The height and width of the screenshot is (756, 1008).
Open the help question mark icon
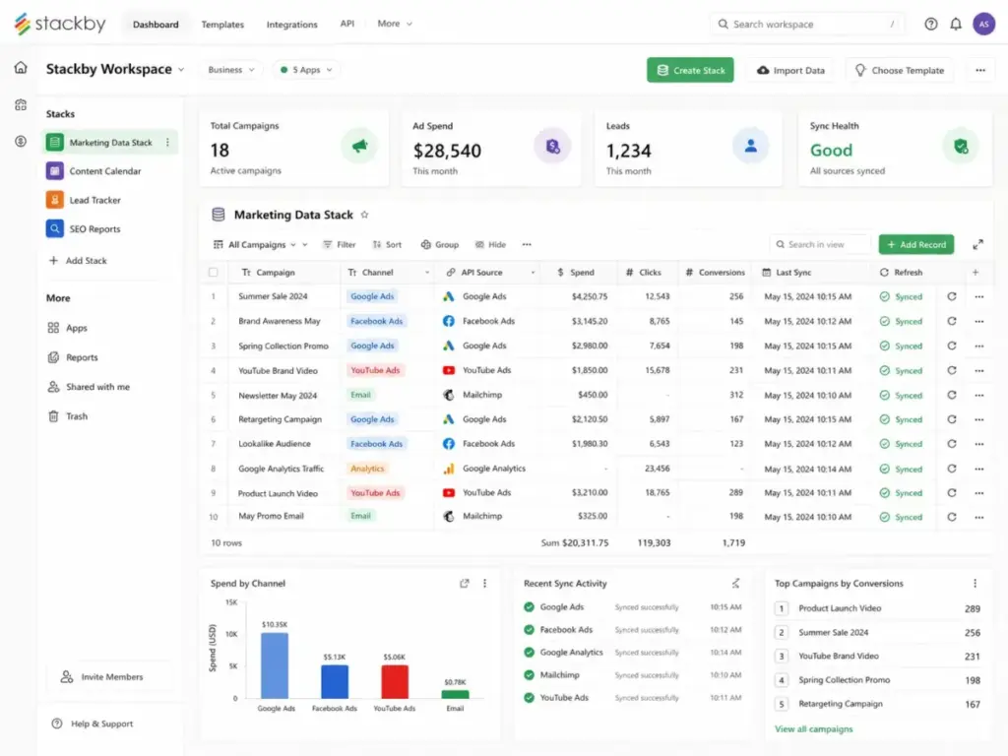pyautogui.click(x=930, y=24)
